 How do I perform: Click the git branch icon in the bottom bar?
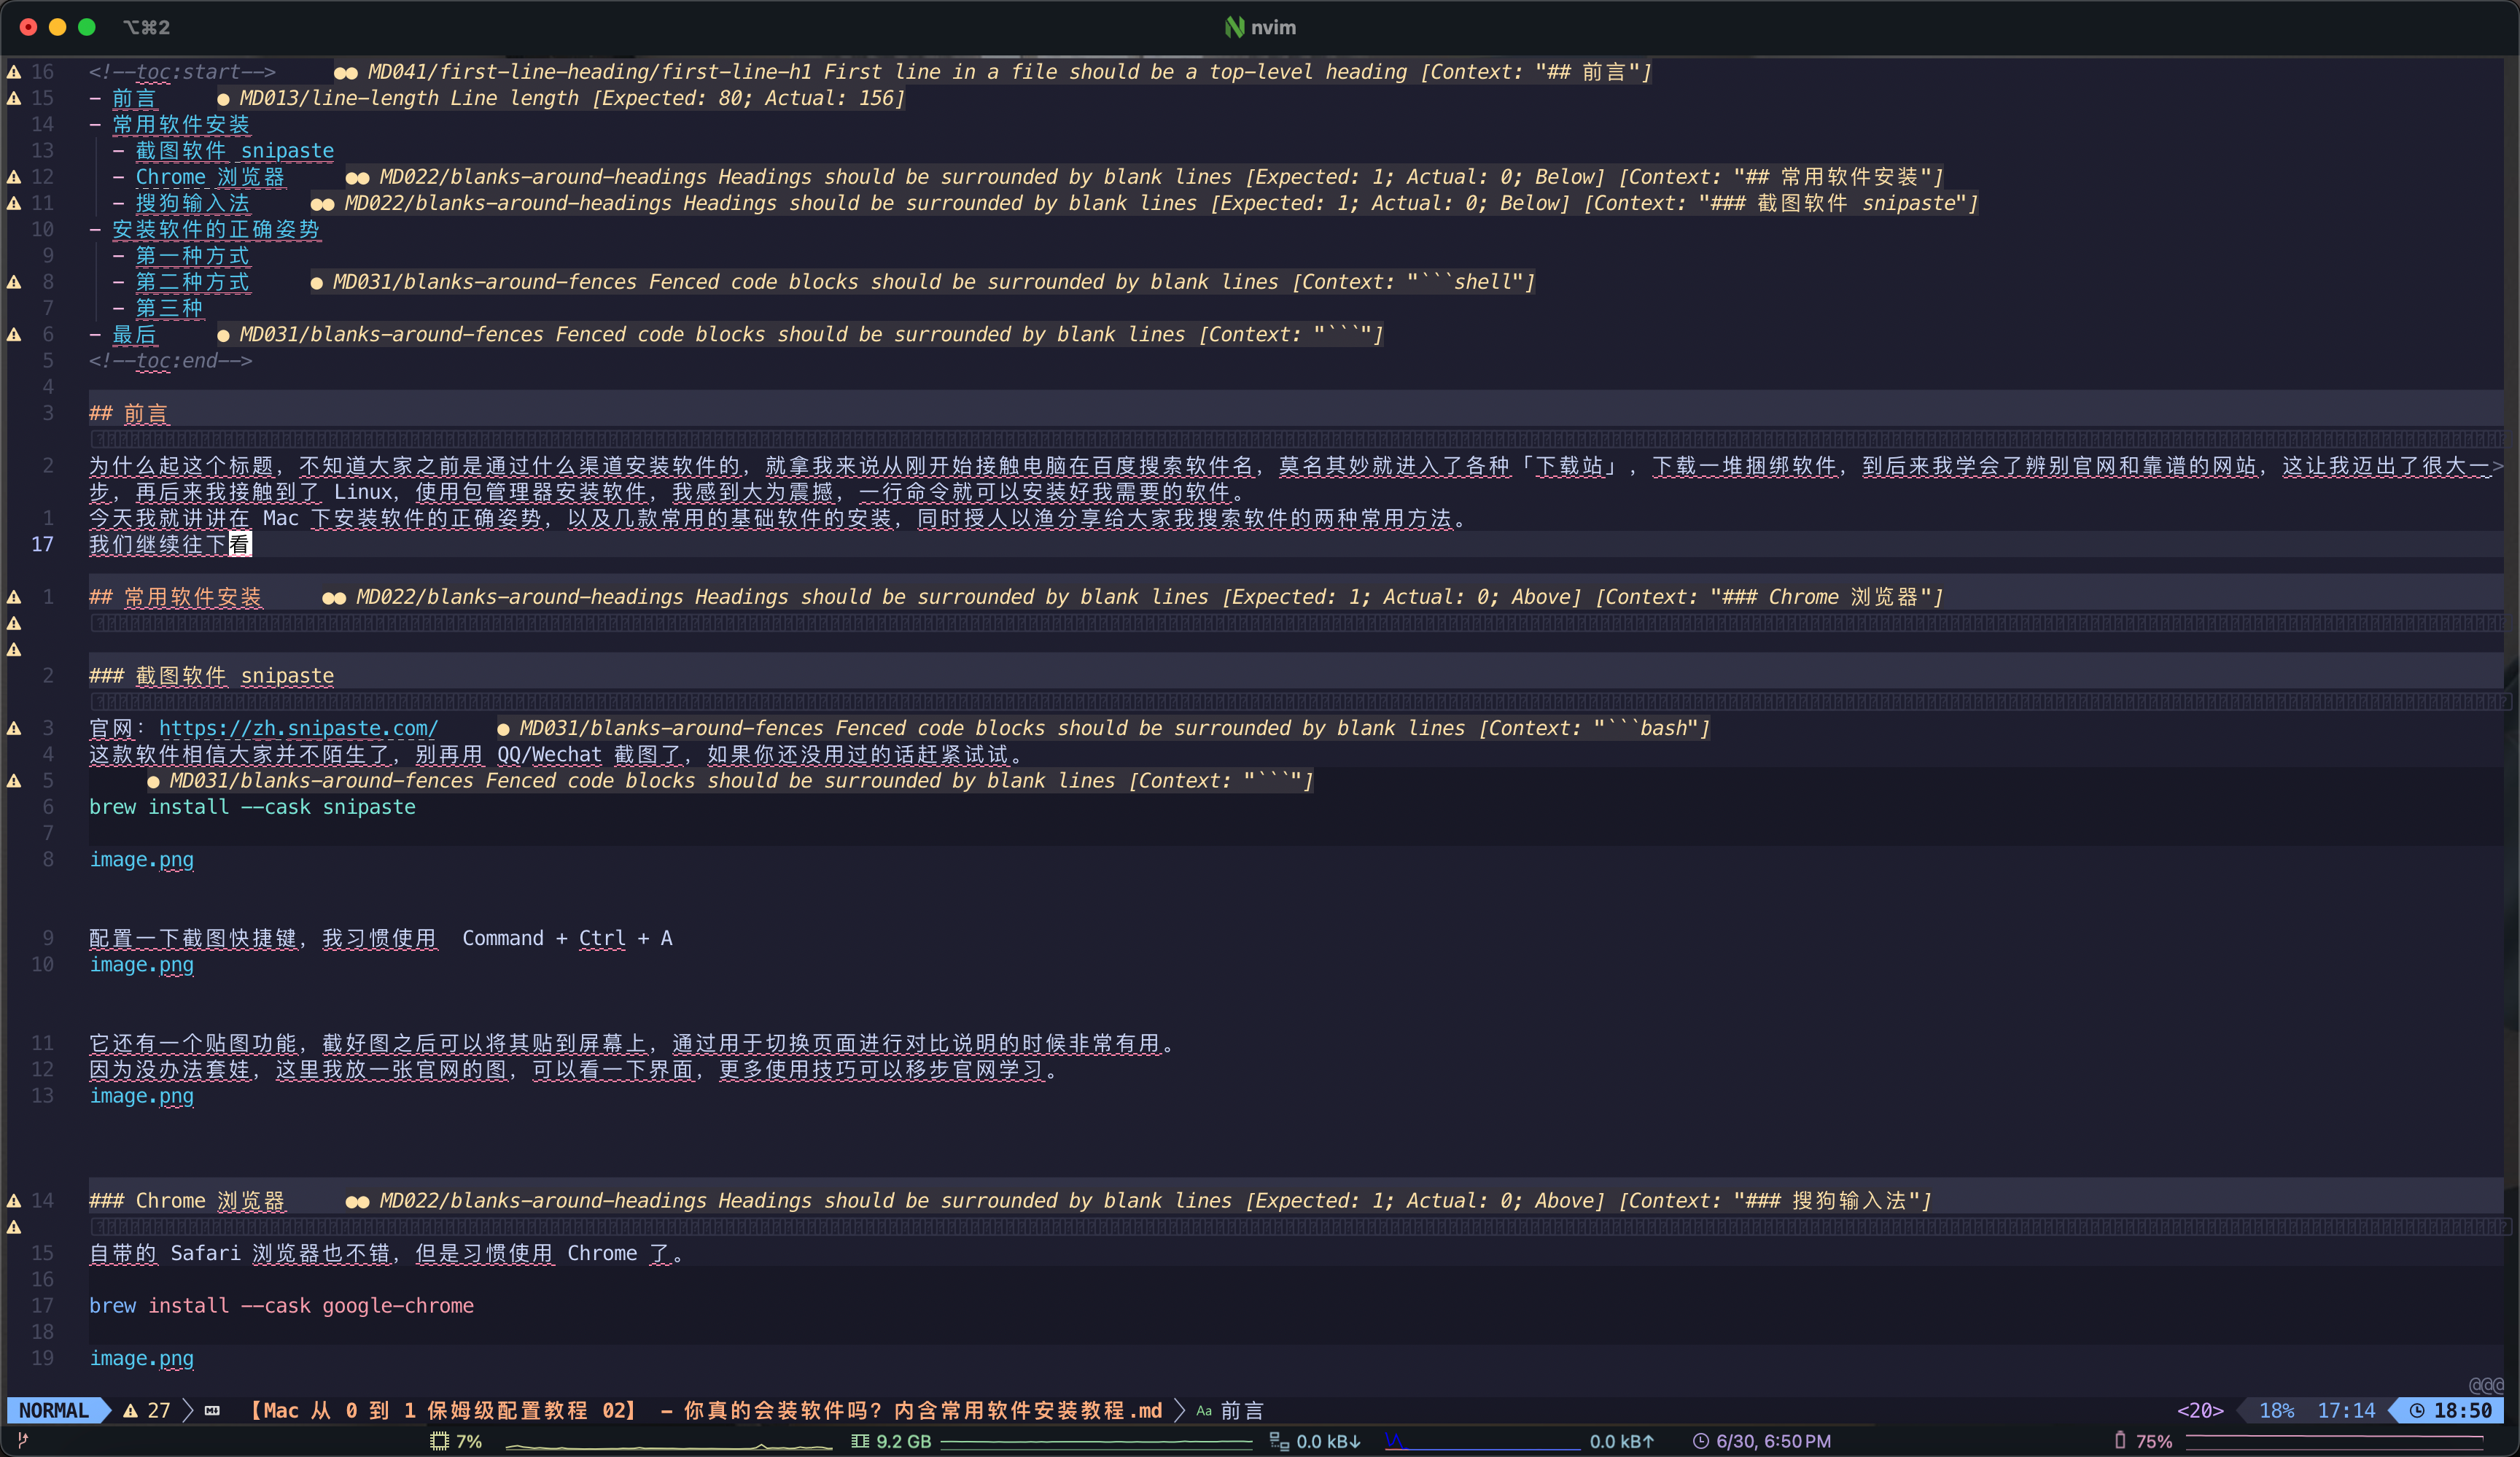tap(23, 1441)
